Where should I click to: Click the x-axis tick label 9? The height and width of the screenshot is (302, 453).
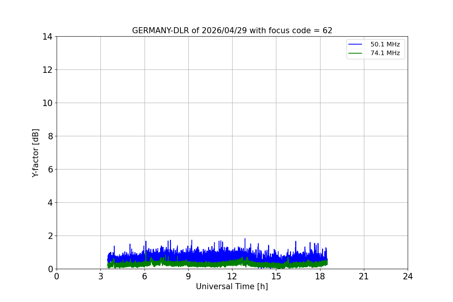pos(188,276)
